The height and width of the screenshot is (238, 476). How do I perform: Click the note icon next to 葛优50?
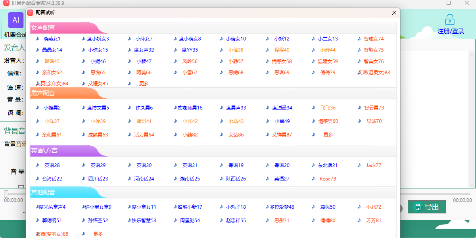[313, 207]
